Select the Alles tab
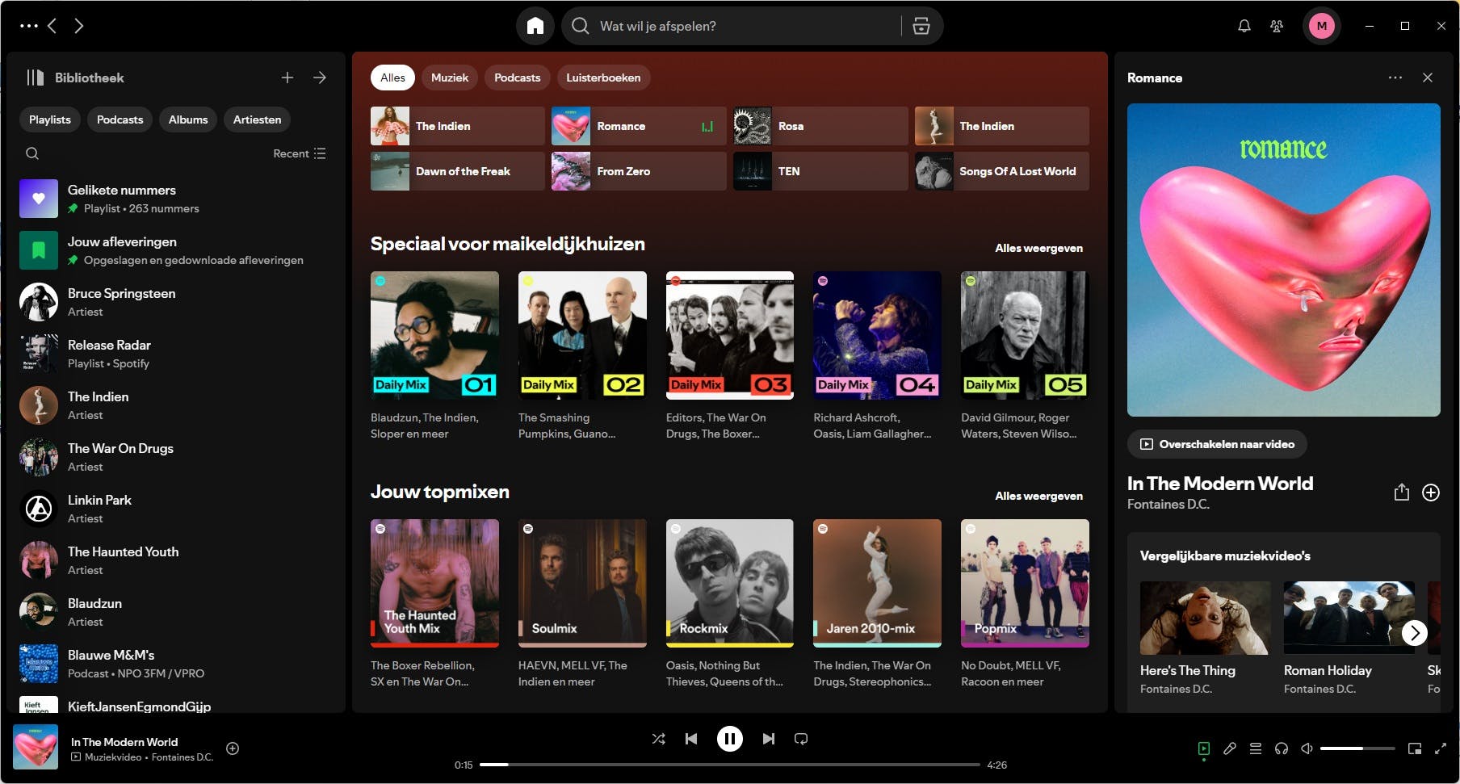Viewport: 1460px width, 784px height. pos(392,78)
